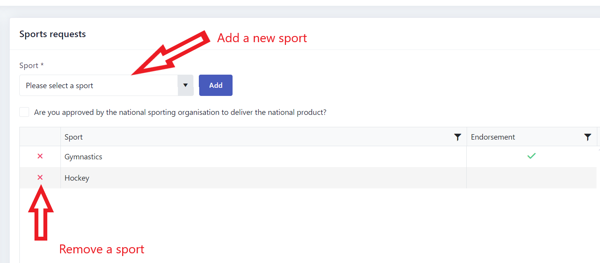Click the 'Sport *' field label
Screen dimensions: 600x263
(x=31, y=65)
